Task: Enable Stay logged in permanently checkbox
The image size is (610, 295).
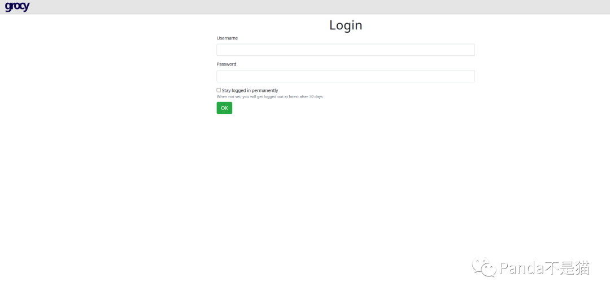Action: pyautogui.click(x=219, y=90)
